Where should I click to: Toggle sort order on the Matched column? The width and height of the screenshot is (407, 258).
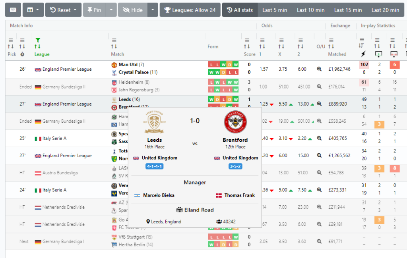(x=331, y=46)
